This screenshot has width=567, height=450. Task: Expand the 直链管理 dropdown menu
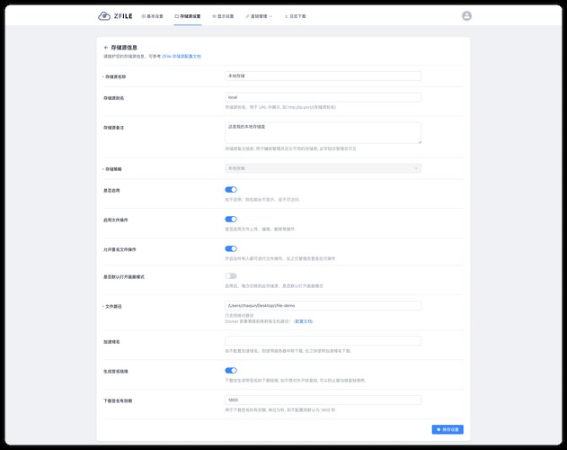(x=259, y=16)
